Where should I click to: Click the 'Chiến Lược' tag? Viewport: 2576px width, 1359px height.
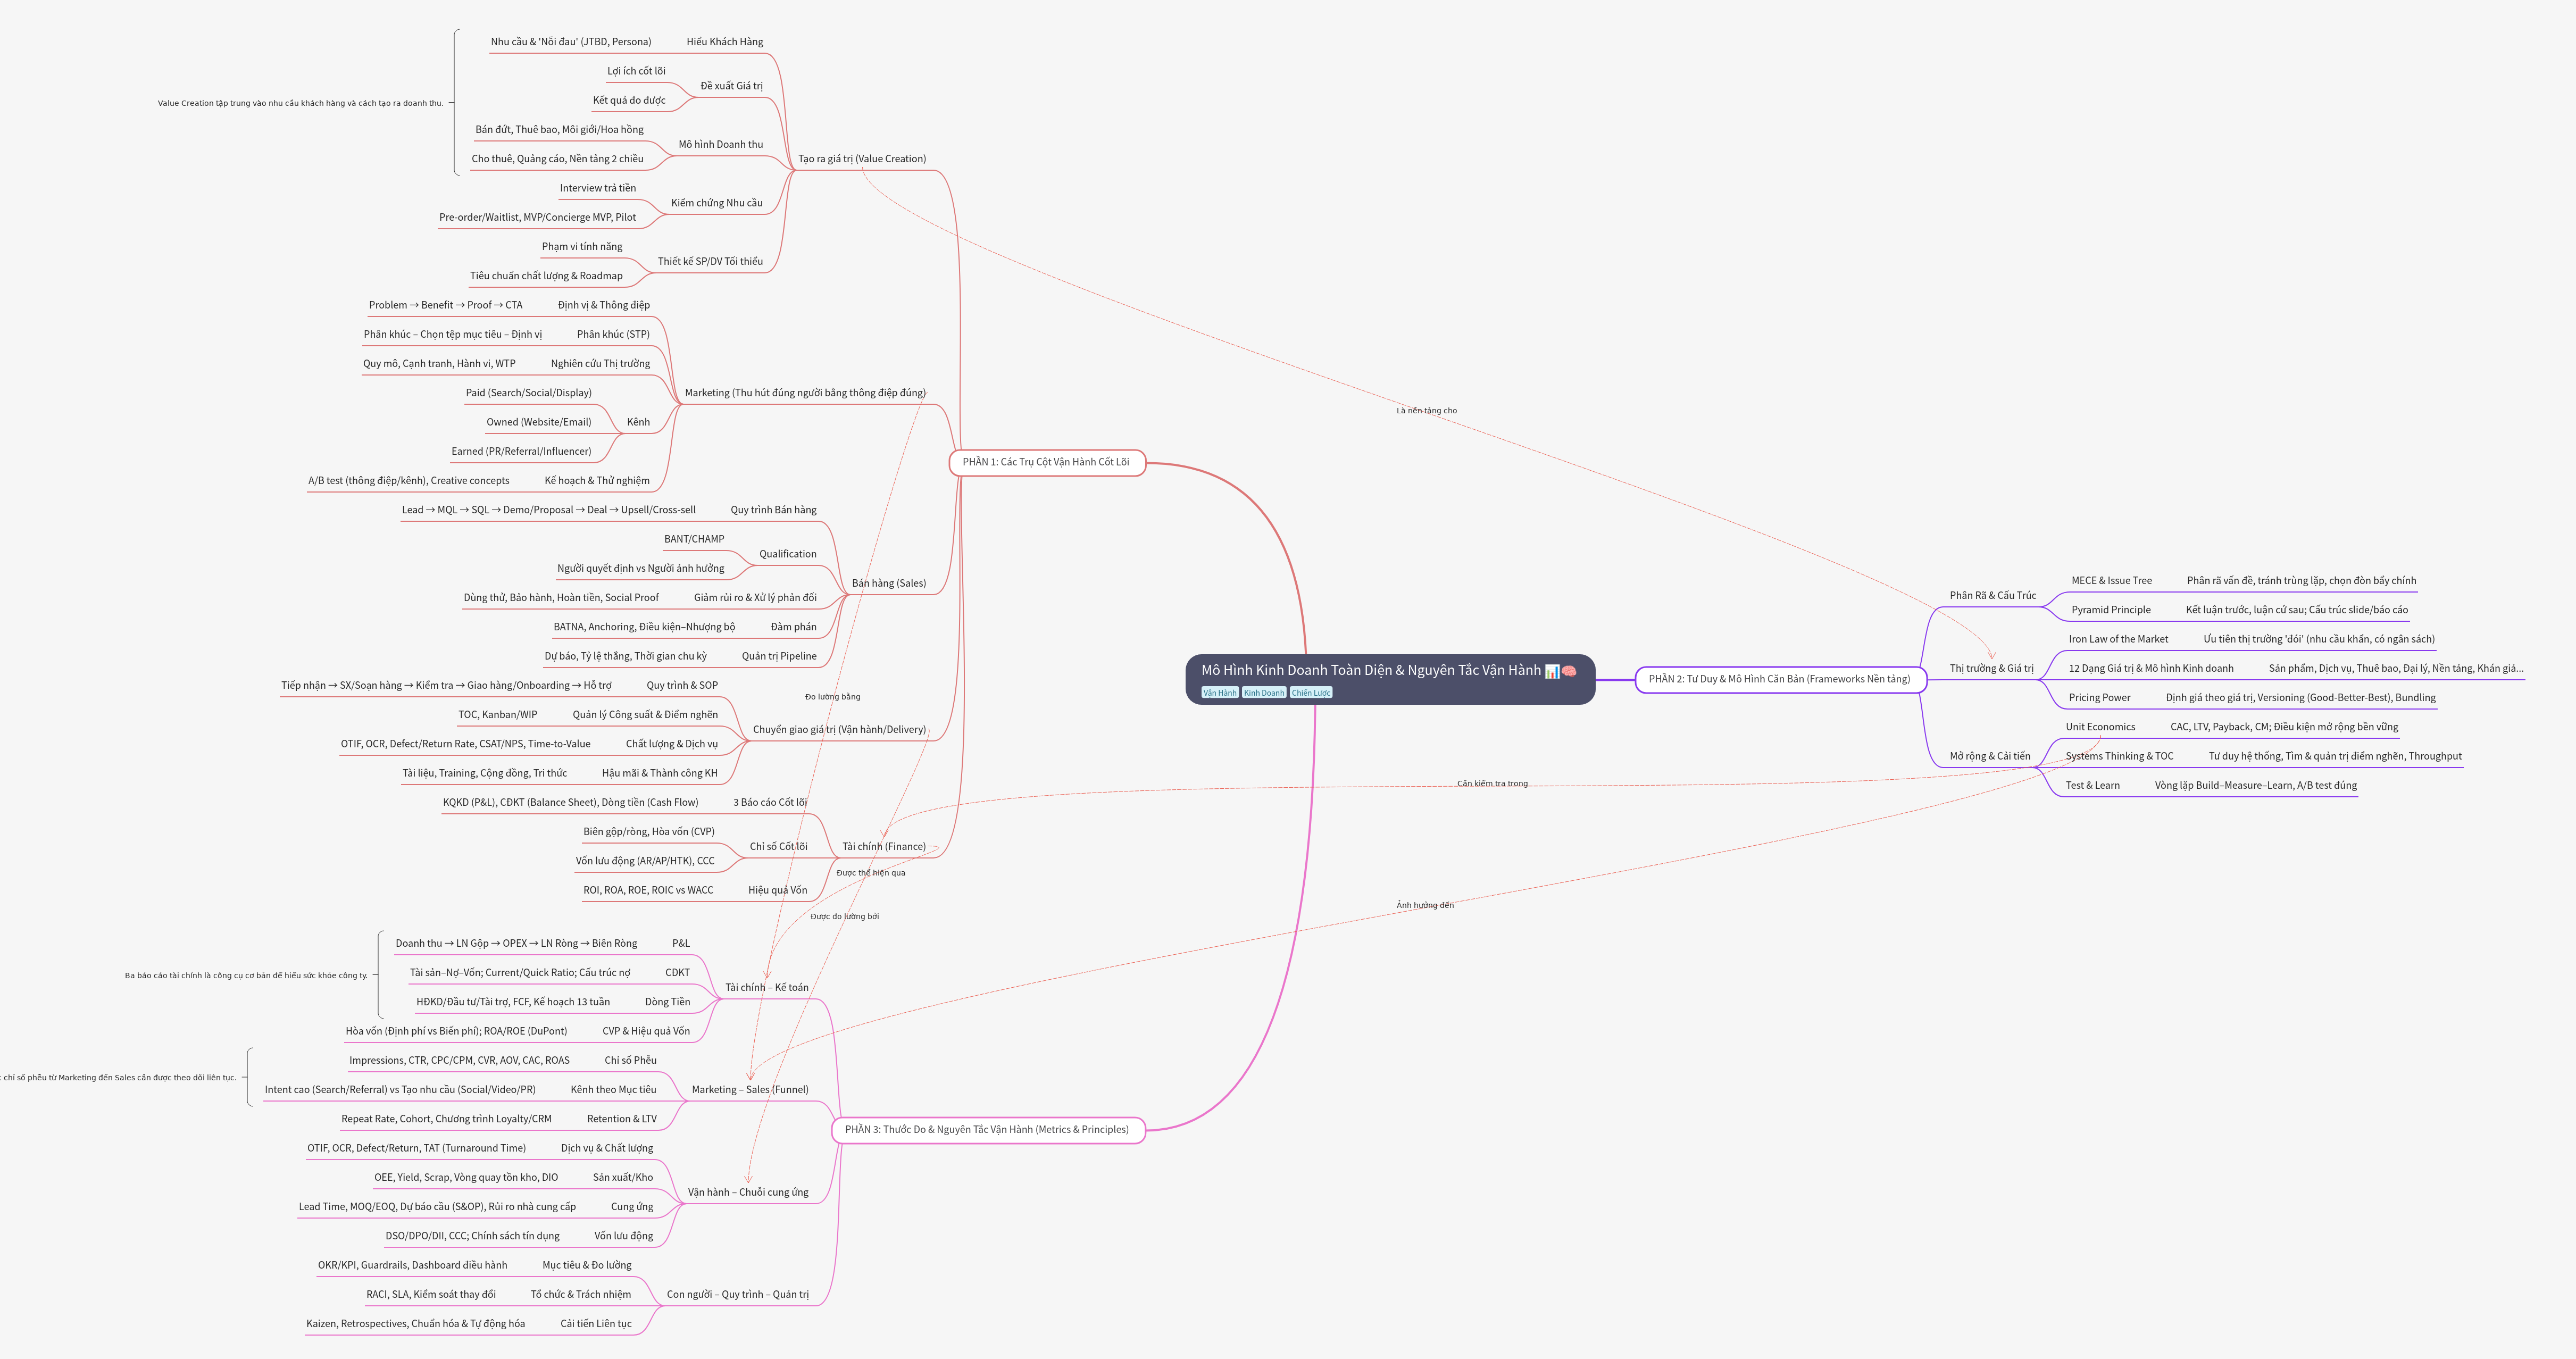[1310, 693]
